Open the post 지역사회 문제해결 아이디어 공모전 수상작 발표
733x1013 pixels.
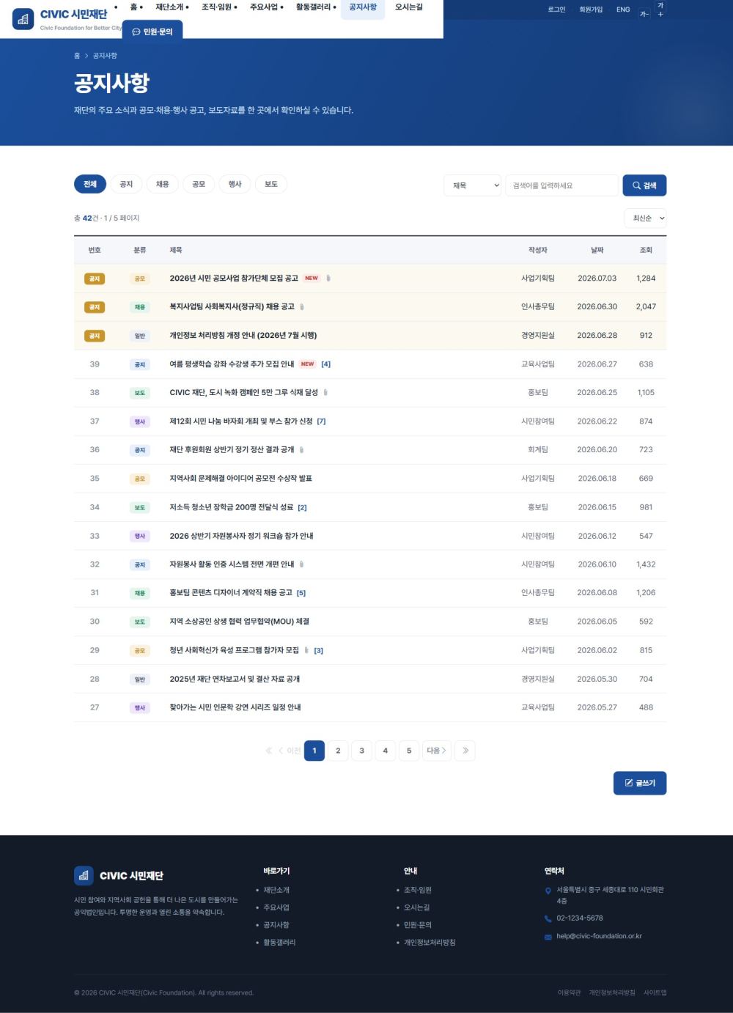[241, 479]
